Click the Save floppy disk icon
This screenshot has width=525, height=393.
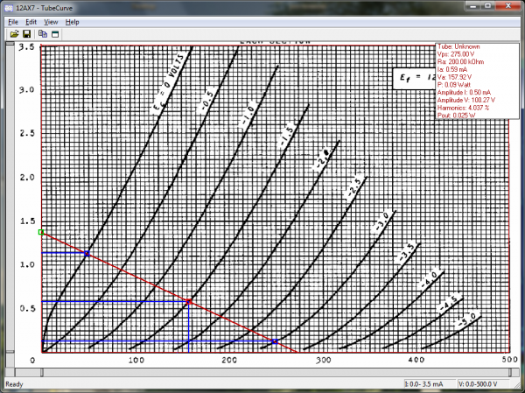pos(26,33)
